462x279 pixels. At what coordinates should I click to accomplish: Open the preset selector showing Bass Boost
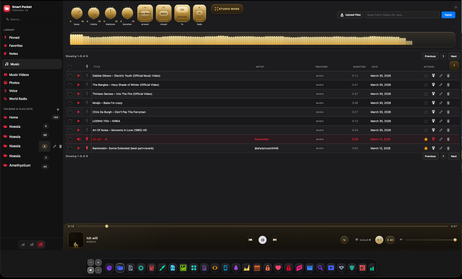point(145,13)
